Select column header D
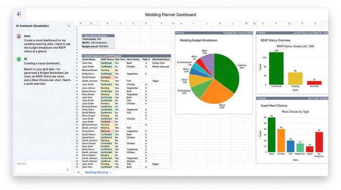The image size is (341, 190). click(133, 23)
